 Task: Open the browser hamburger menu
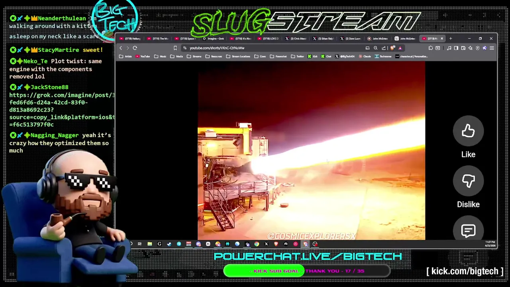click(492, 48)
